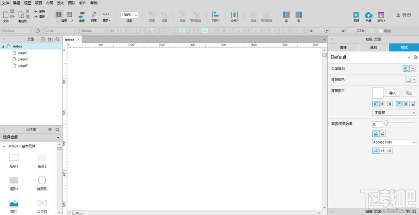419x215 pixels.
Task: Collapse the Default basic widgets section
Action: [4, 146]
